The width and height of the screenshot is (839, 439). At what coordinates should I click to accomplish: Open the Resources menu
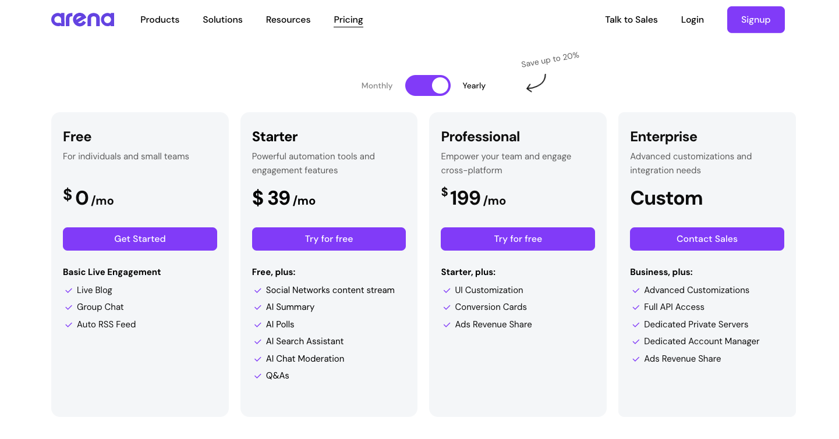tap(288, 20)
